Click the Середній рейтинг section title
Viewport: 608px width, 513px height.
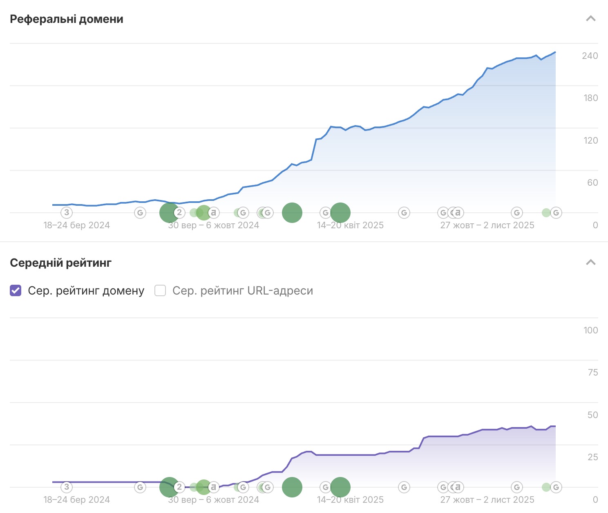click(x=60, y=263)
